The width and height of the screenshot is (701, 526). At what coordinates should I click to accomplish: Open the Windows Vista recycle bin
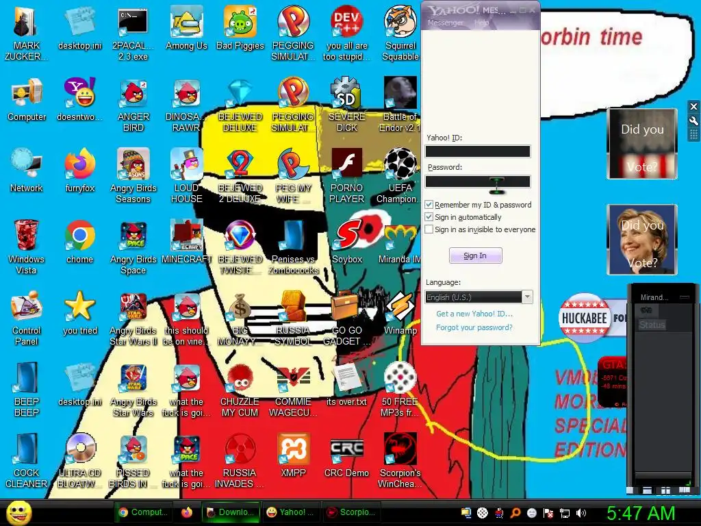[x=27, y=247]
